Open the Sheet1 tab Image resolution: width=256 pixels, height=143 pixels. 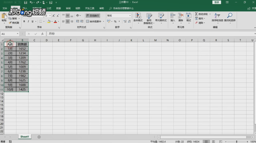pos(25,137)
